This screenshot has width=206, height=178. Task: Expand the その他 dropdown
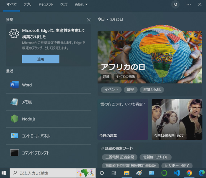(81, 5)
